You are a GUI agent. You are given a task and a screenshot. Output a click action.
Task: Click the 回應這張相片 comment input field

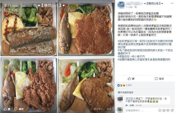[x=141, y=110]
